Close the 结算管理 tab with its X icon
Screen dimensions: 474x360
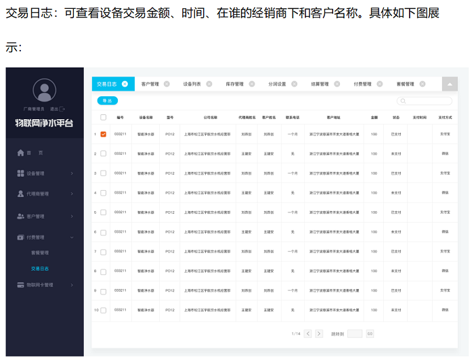337,84
